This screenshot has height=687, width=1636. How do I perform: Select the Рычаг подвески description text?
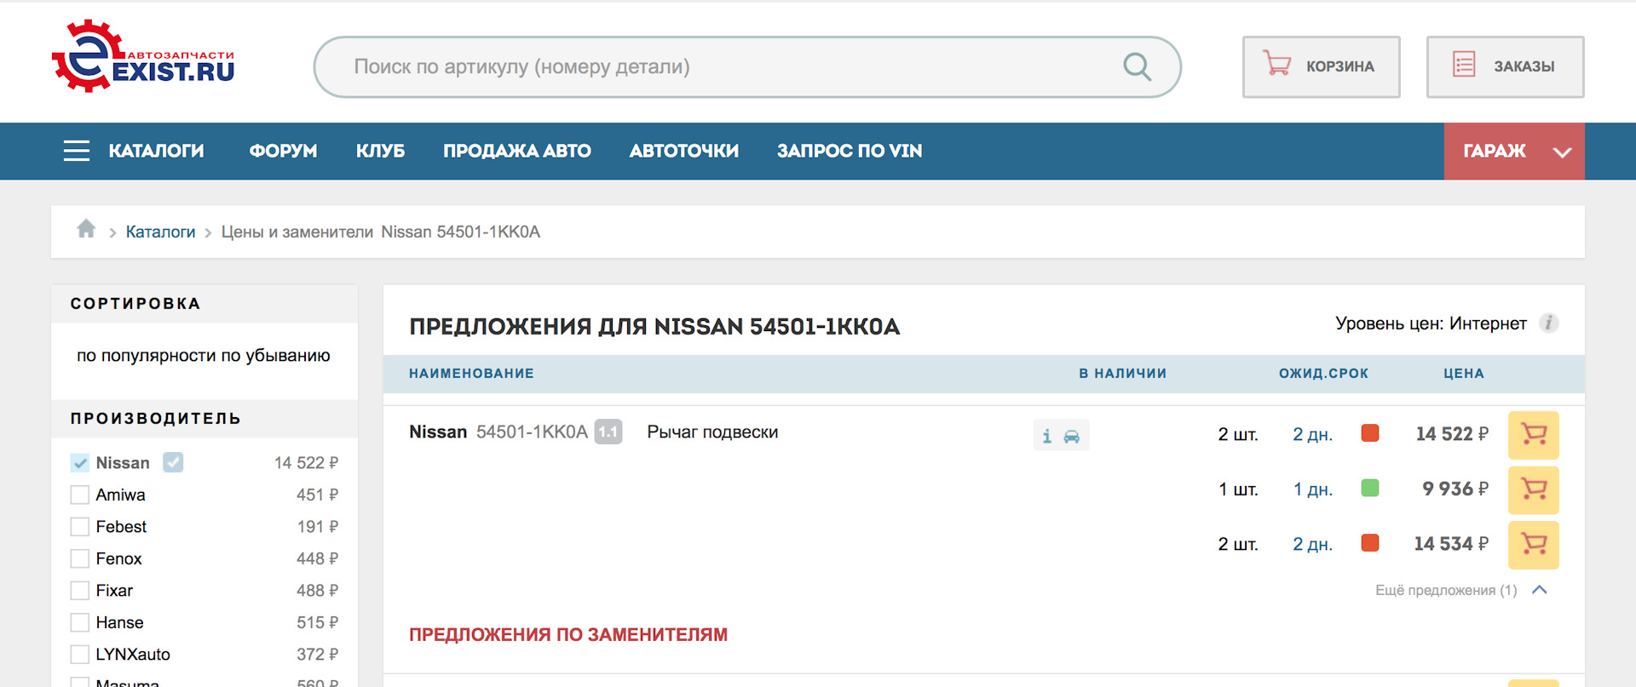pos(712,432)
